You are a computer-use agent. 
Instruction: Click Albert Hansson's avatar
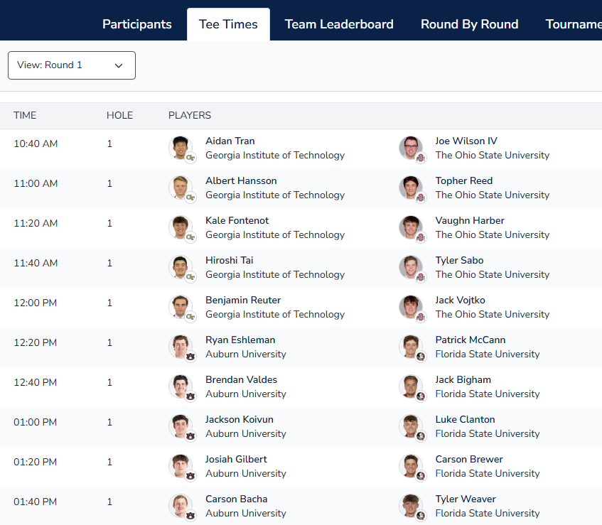(181, 188)
